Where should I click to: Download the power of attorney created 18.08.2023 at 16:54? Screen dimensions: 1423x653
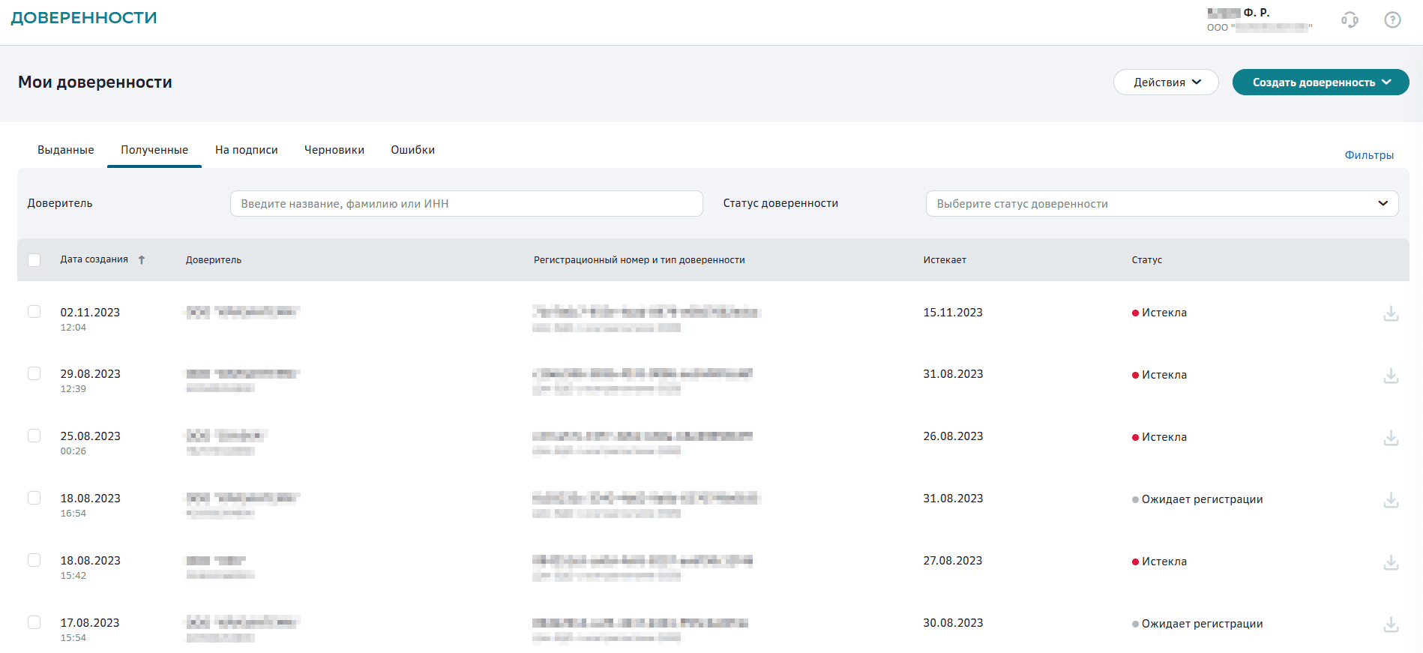[1391, 500]
